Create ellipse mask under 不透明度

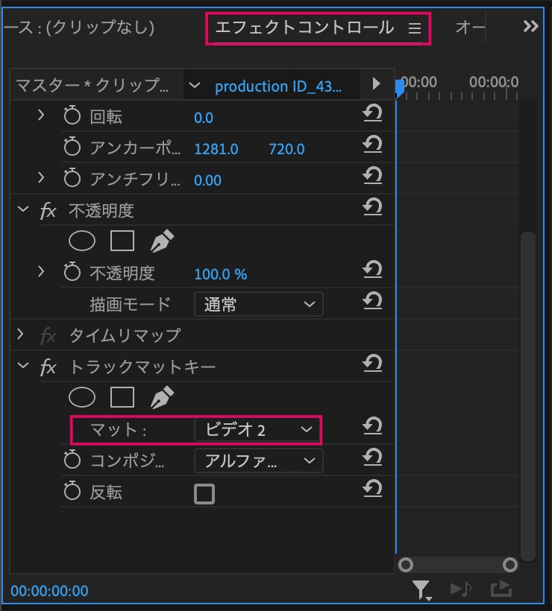point(82,241)
